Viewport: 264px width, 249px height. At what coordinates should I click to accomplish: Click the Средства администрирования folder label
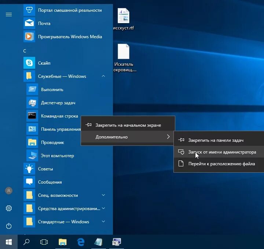point(69,209)
